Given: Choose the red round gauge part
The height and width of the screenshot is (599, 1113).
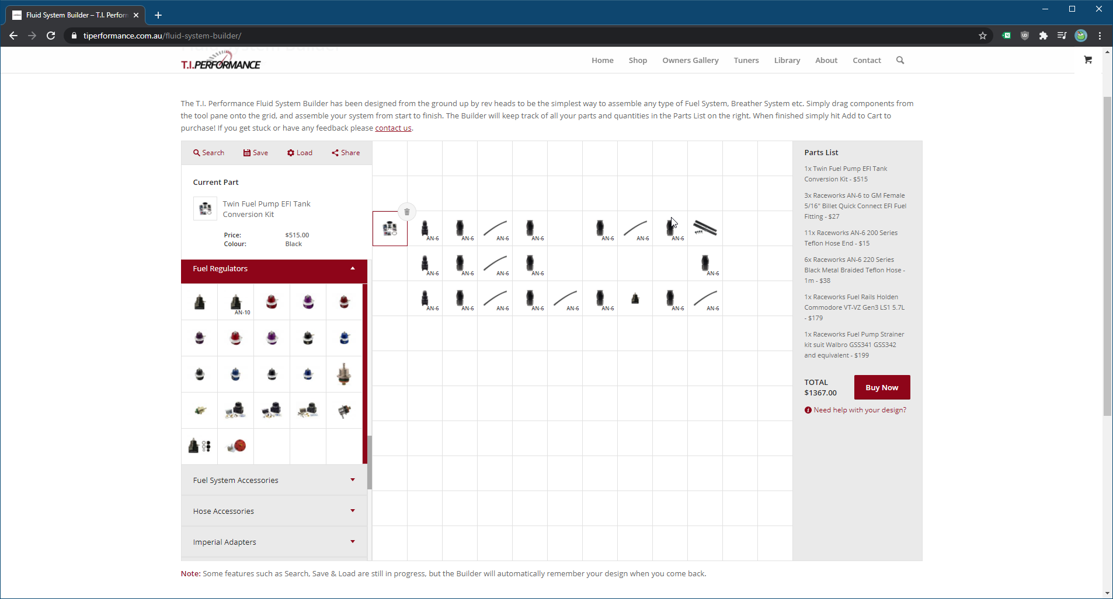Looking at the screenshot, I should pos(236,446).
